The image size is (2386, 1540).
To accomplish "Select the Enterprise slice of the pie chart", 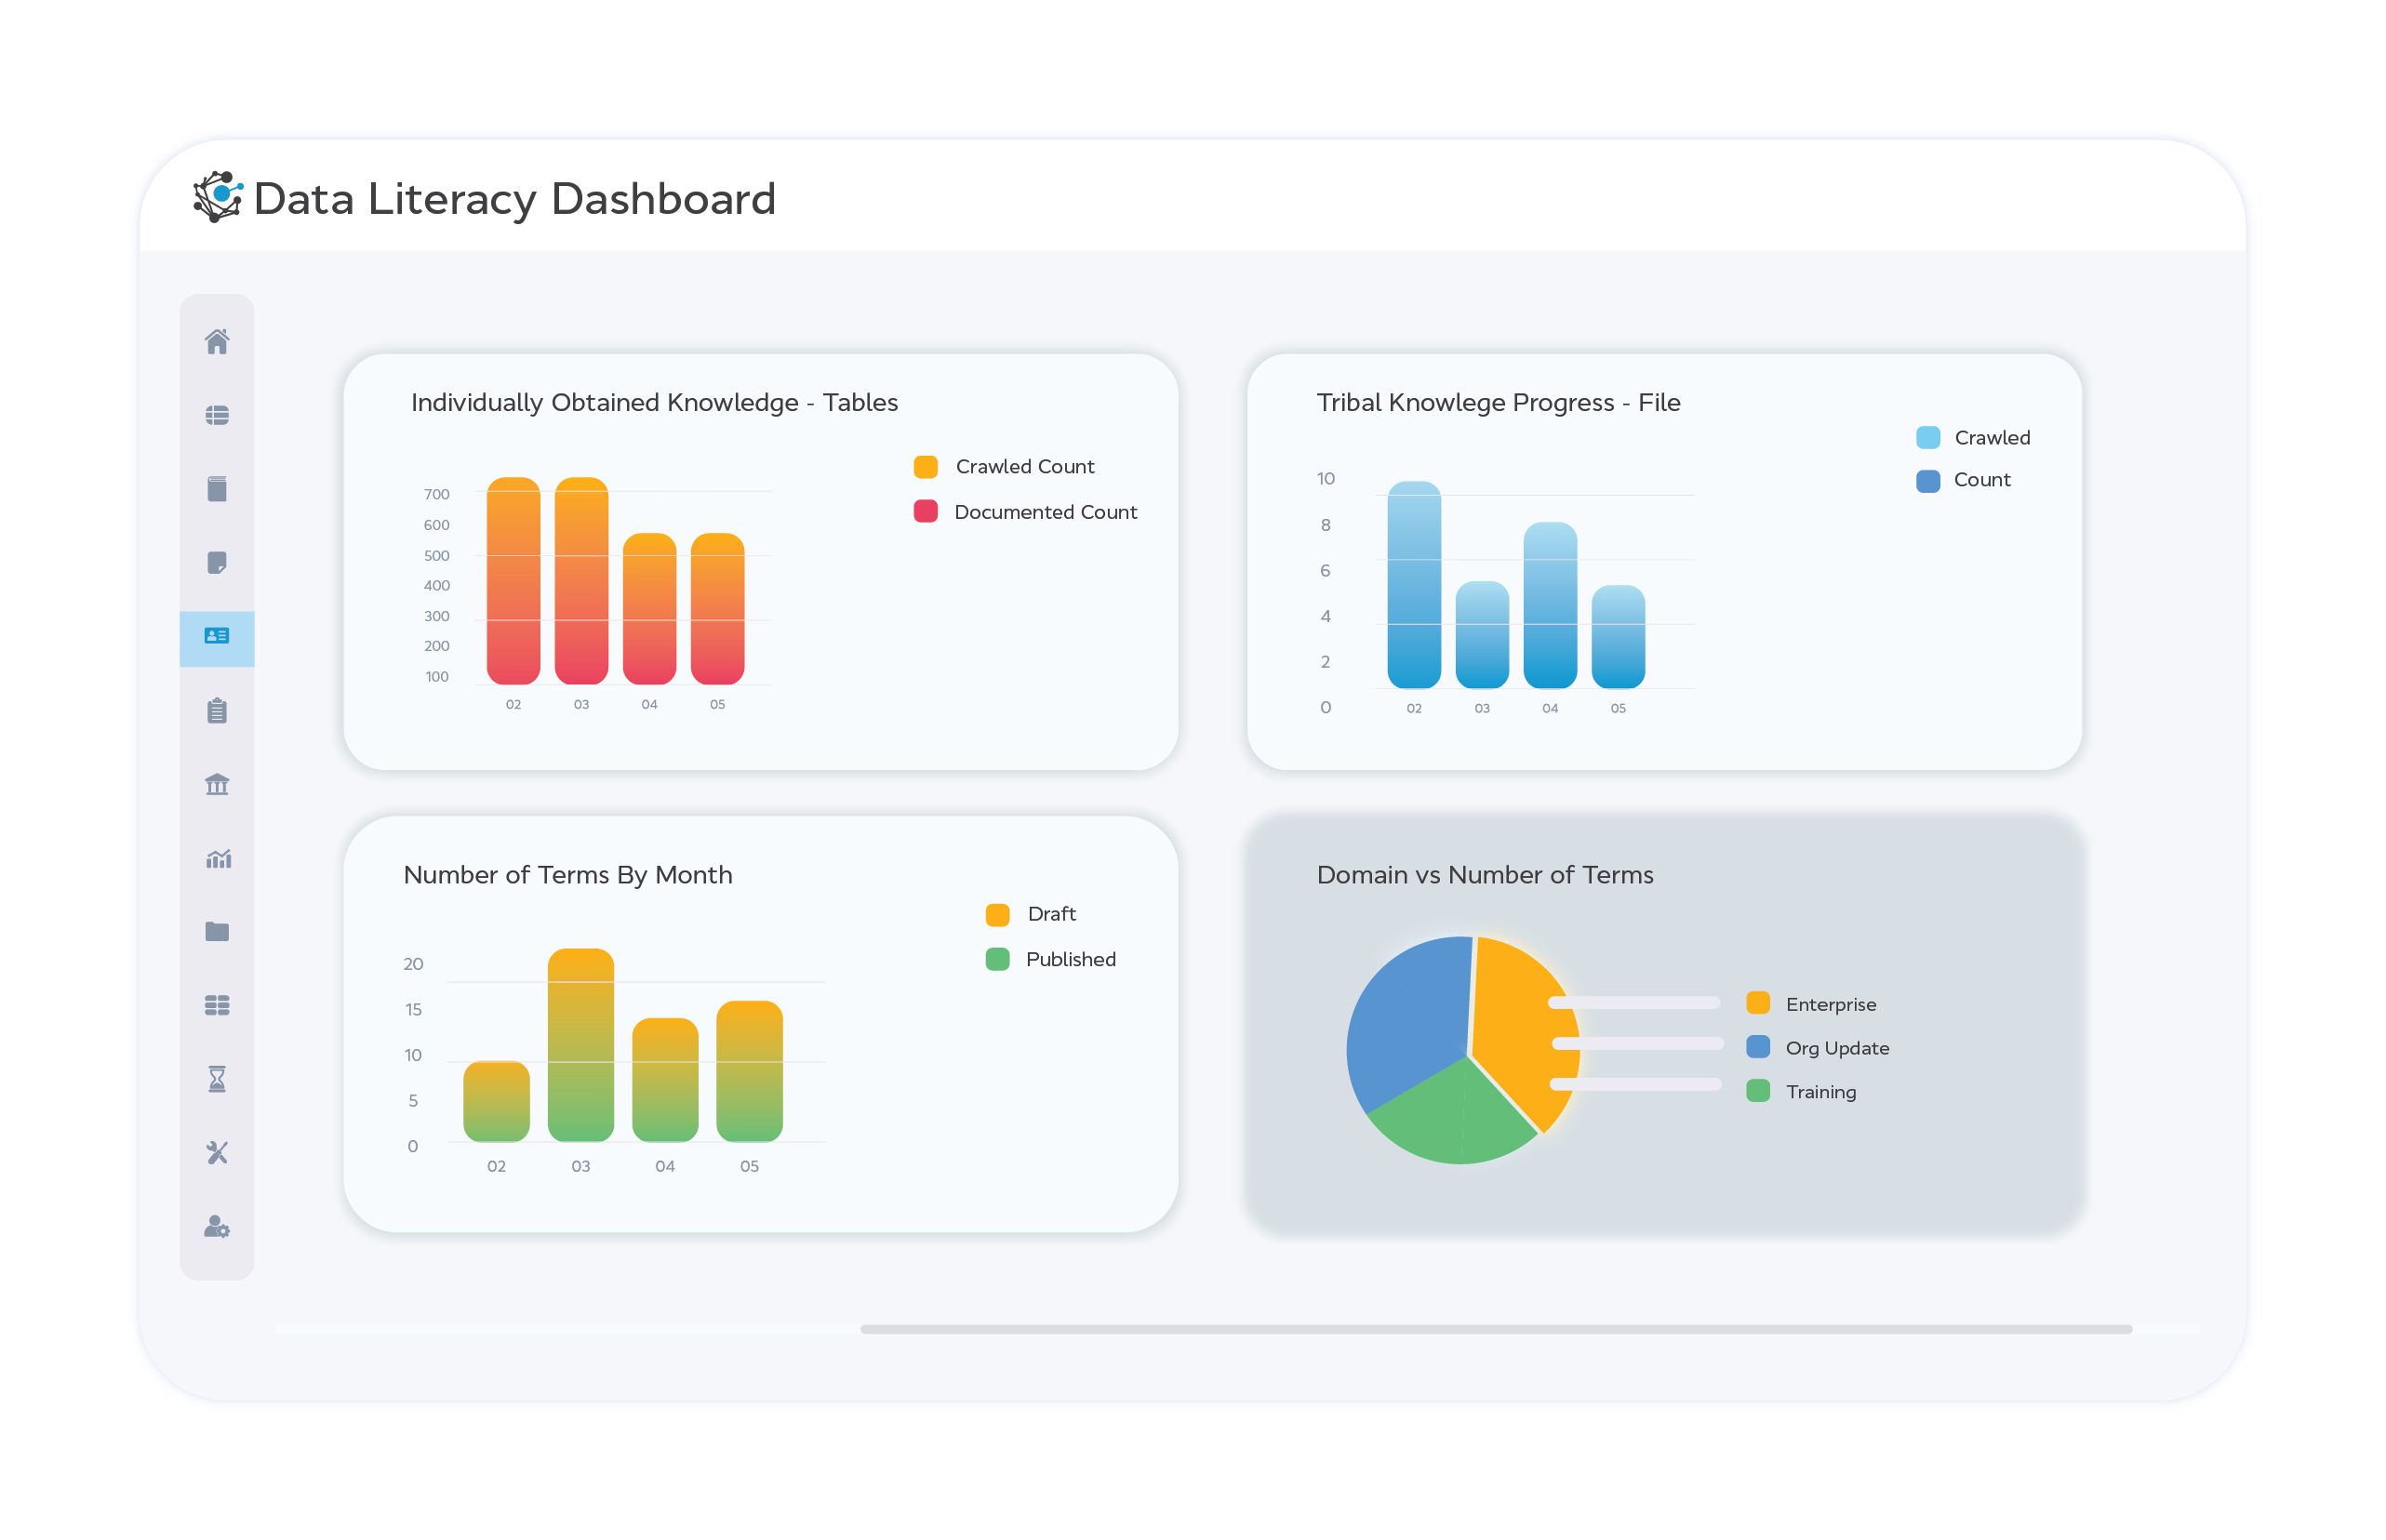I will (1520, 1030).
